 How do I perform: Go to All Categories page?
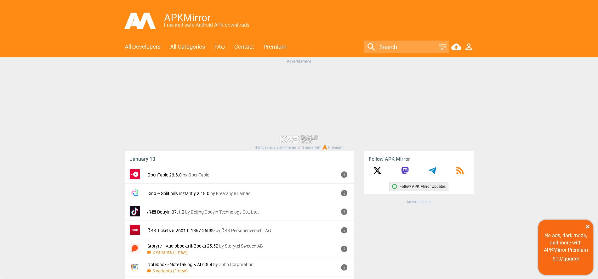point(187,47)
